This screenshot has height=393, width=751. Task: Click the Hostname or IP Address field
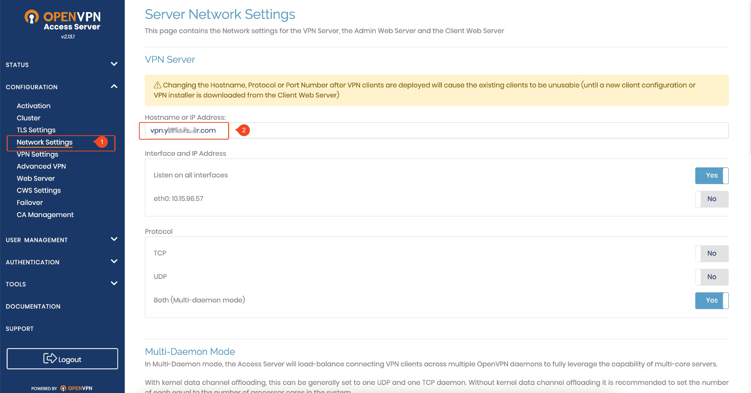point(436,131)
